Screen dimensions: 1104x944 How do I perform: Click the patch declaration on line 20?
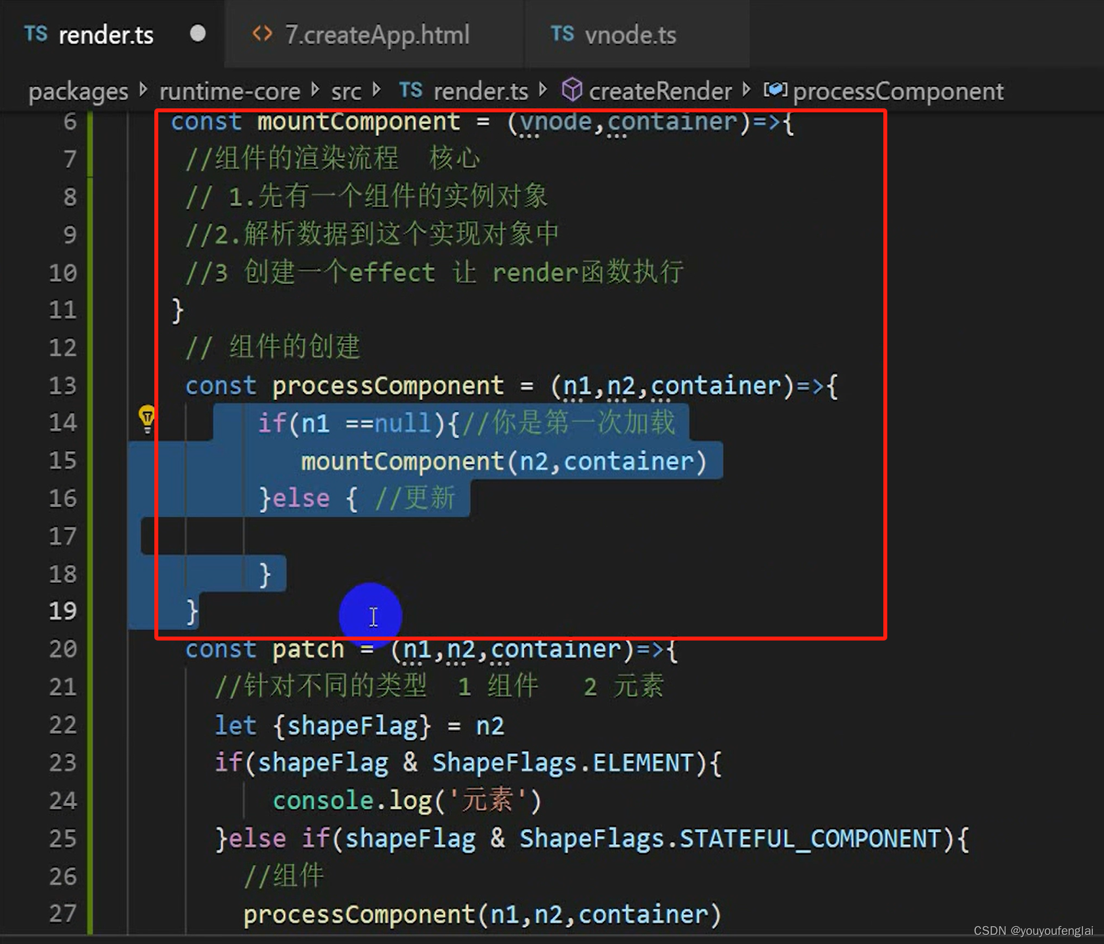pyautogui.click(x=308, y=649)
